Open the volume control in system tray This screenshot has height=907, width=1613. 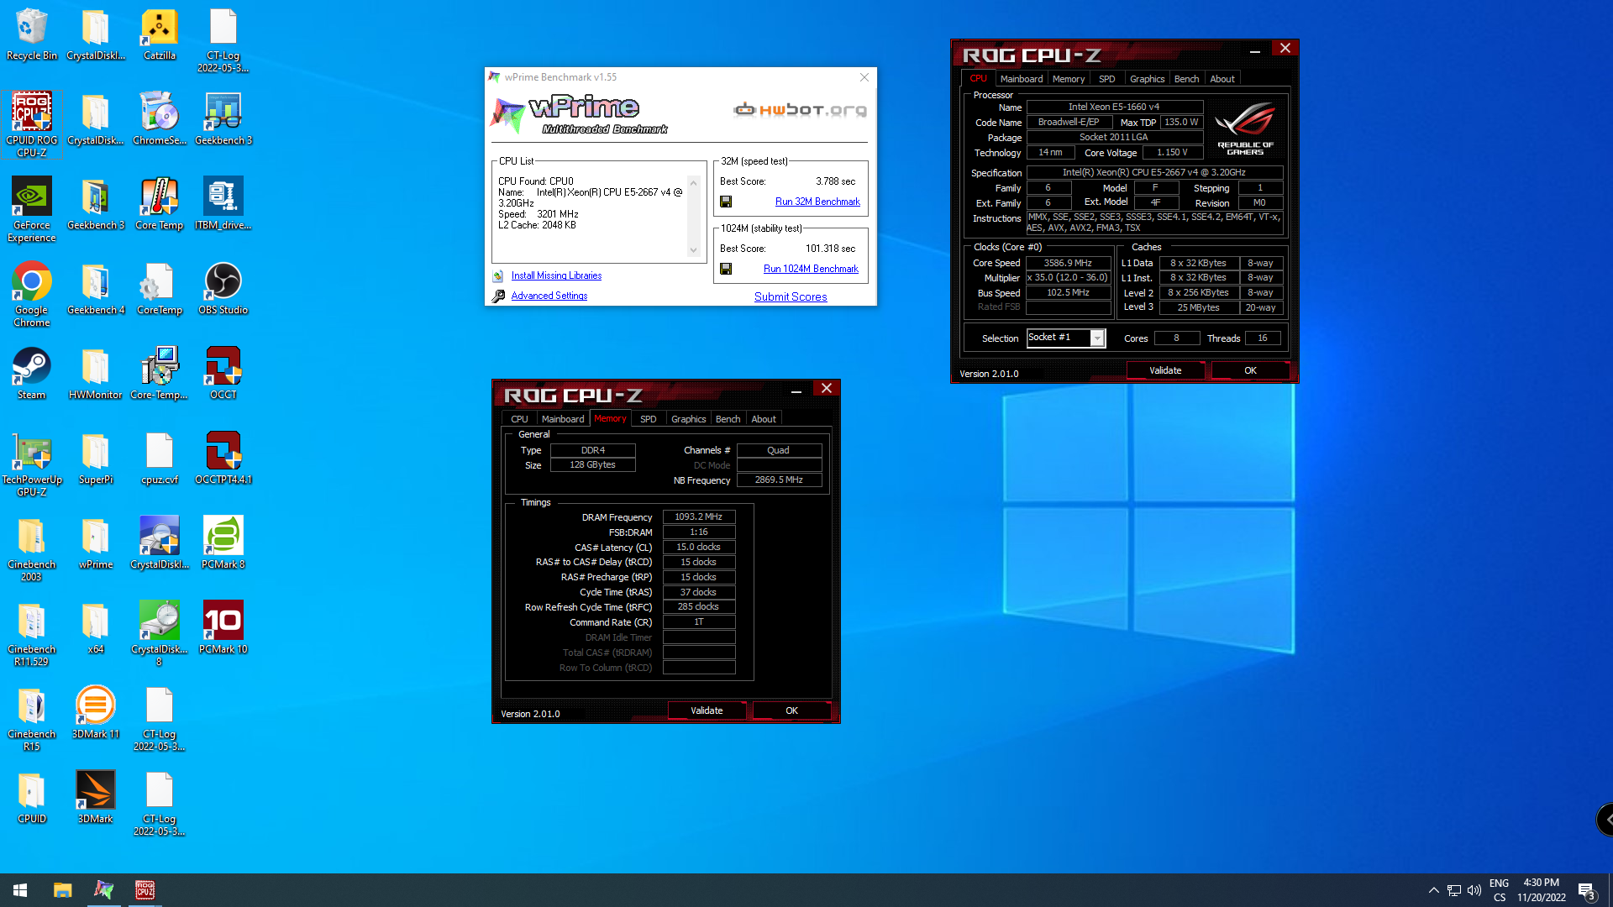(x=1474, y=890)
